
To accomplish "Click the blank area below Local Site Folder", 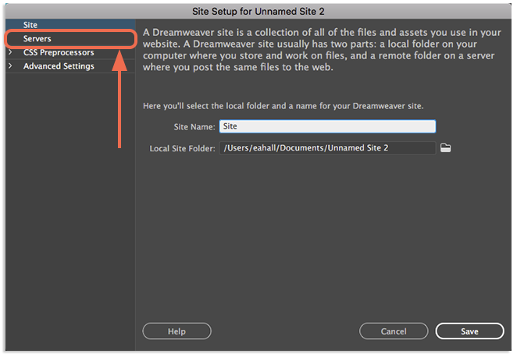I will [x=323, y=237].
